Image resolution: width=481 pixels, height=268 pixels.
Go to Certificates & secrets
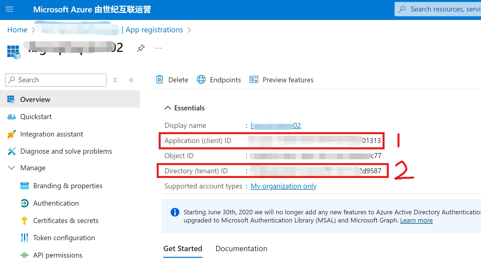pyautogui.click(x=66, y=221)
